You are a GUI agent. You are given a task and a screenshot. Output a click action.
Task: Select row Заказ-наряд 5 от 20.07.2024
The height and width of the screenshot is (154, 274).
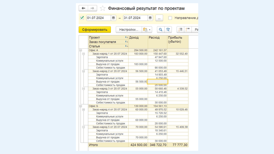coord(110,127)
